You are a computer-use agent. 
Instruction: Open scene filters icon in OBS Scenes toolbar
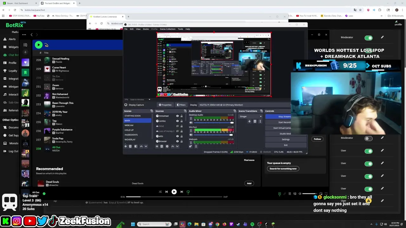point(136,146)
